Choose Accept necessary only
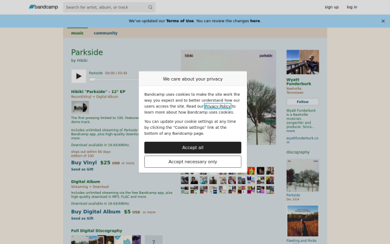Screen dimensions: 390x244 click(193, 162)
